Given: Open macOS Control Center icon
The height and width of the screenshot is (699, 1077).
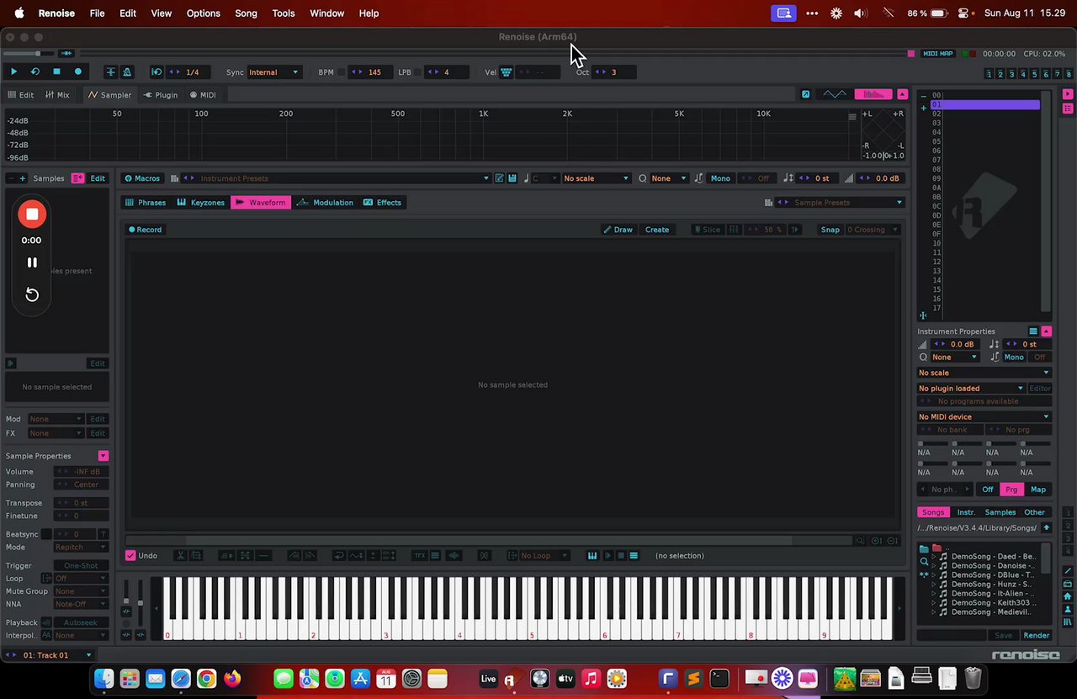Looking at the screenshot, I should point(964,13).
